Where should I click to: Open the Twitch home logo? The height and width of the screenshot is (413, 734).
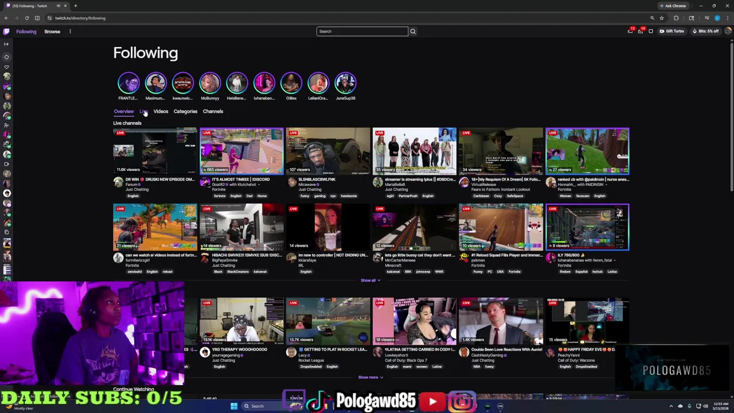coord(6,32)
